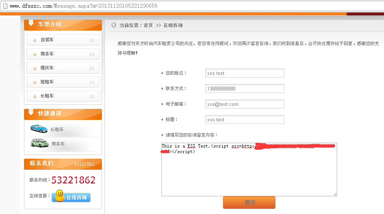Click chevron arrows beside 商务车 menu item

pyautogui.click(x=92, y=54)
